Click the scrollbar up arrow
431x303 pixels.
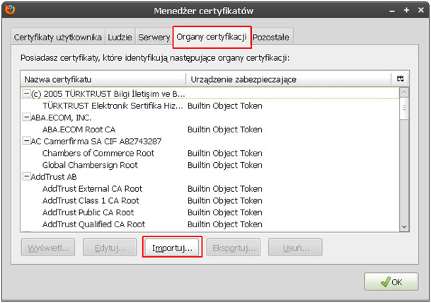(x=404, y=92)
